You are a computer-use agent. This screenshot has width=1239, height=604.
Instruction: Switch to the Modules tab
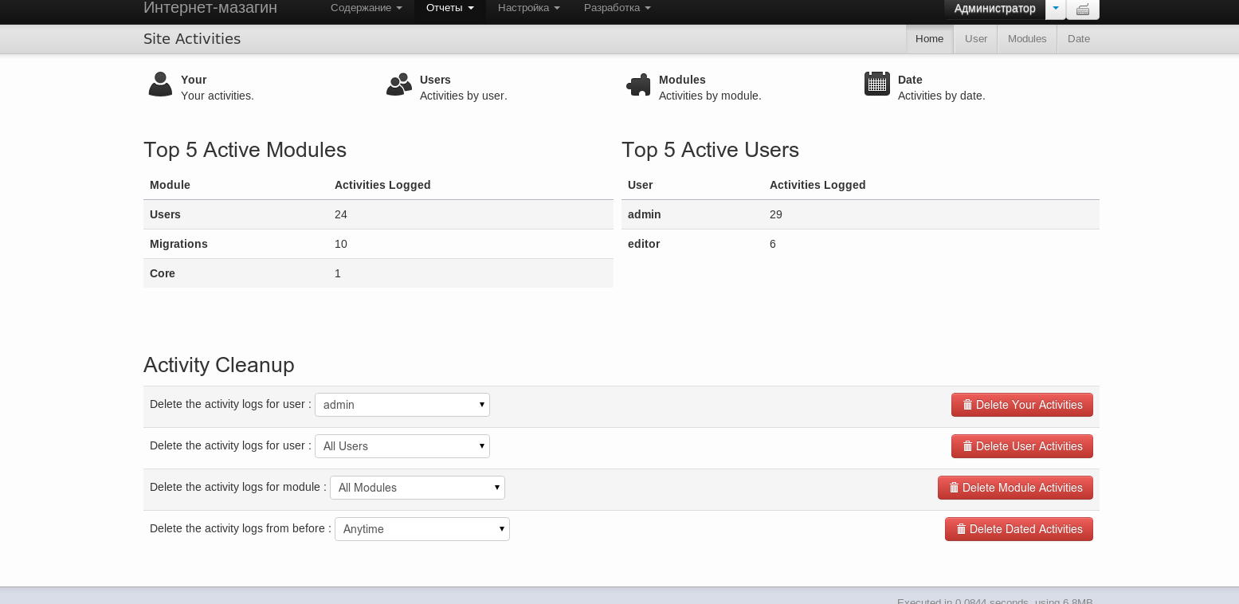coord(1027,39)
